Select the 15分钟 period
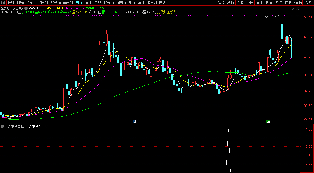This screenshot has width=314, height=173. click(43, 3)
